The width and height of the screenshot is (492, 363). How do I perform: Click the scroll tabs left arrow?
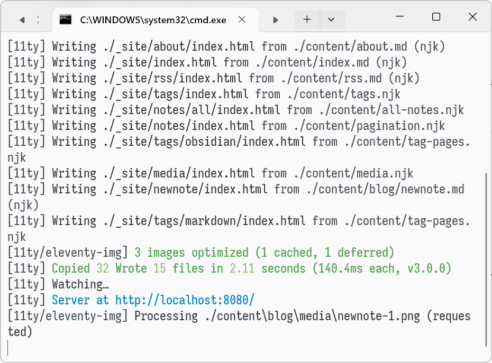tap(22, 20)
